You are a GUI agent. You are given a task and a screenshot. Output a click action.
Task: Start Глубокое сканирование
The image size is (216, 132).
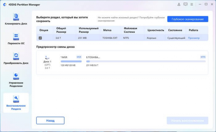pos(188,19)
